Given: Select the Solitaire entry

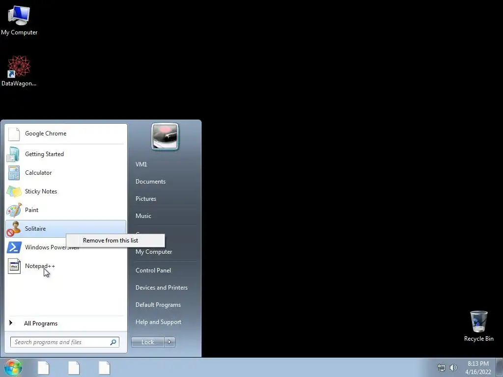Looking at the screenshot, I should pos(66,229).
